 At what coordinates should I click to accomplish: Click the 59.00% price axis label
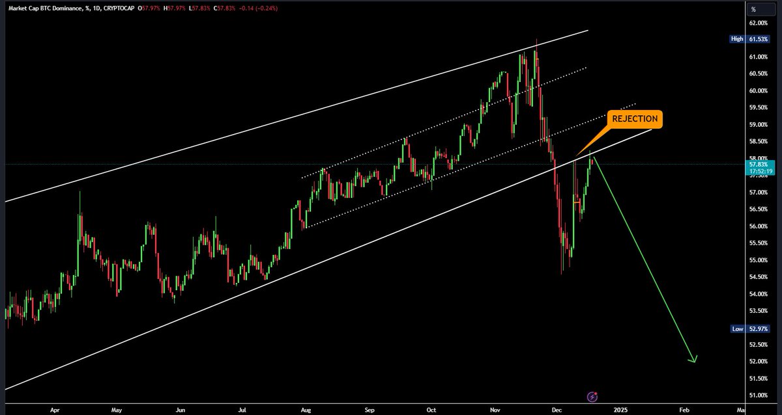758,124
